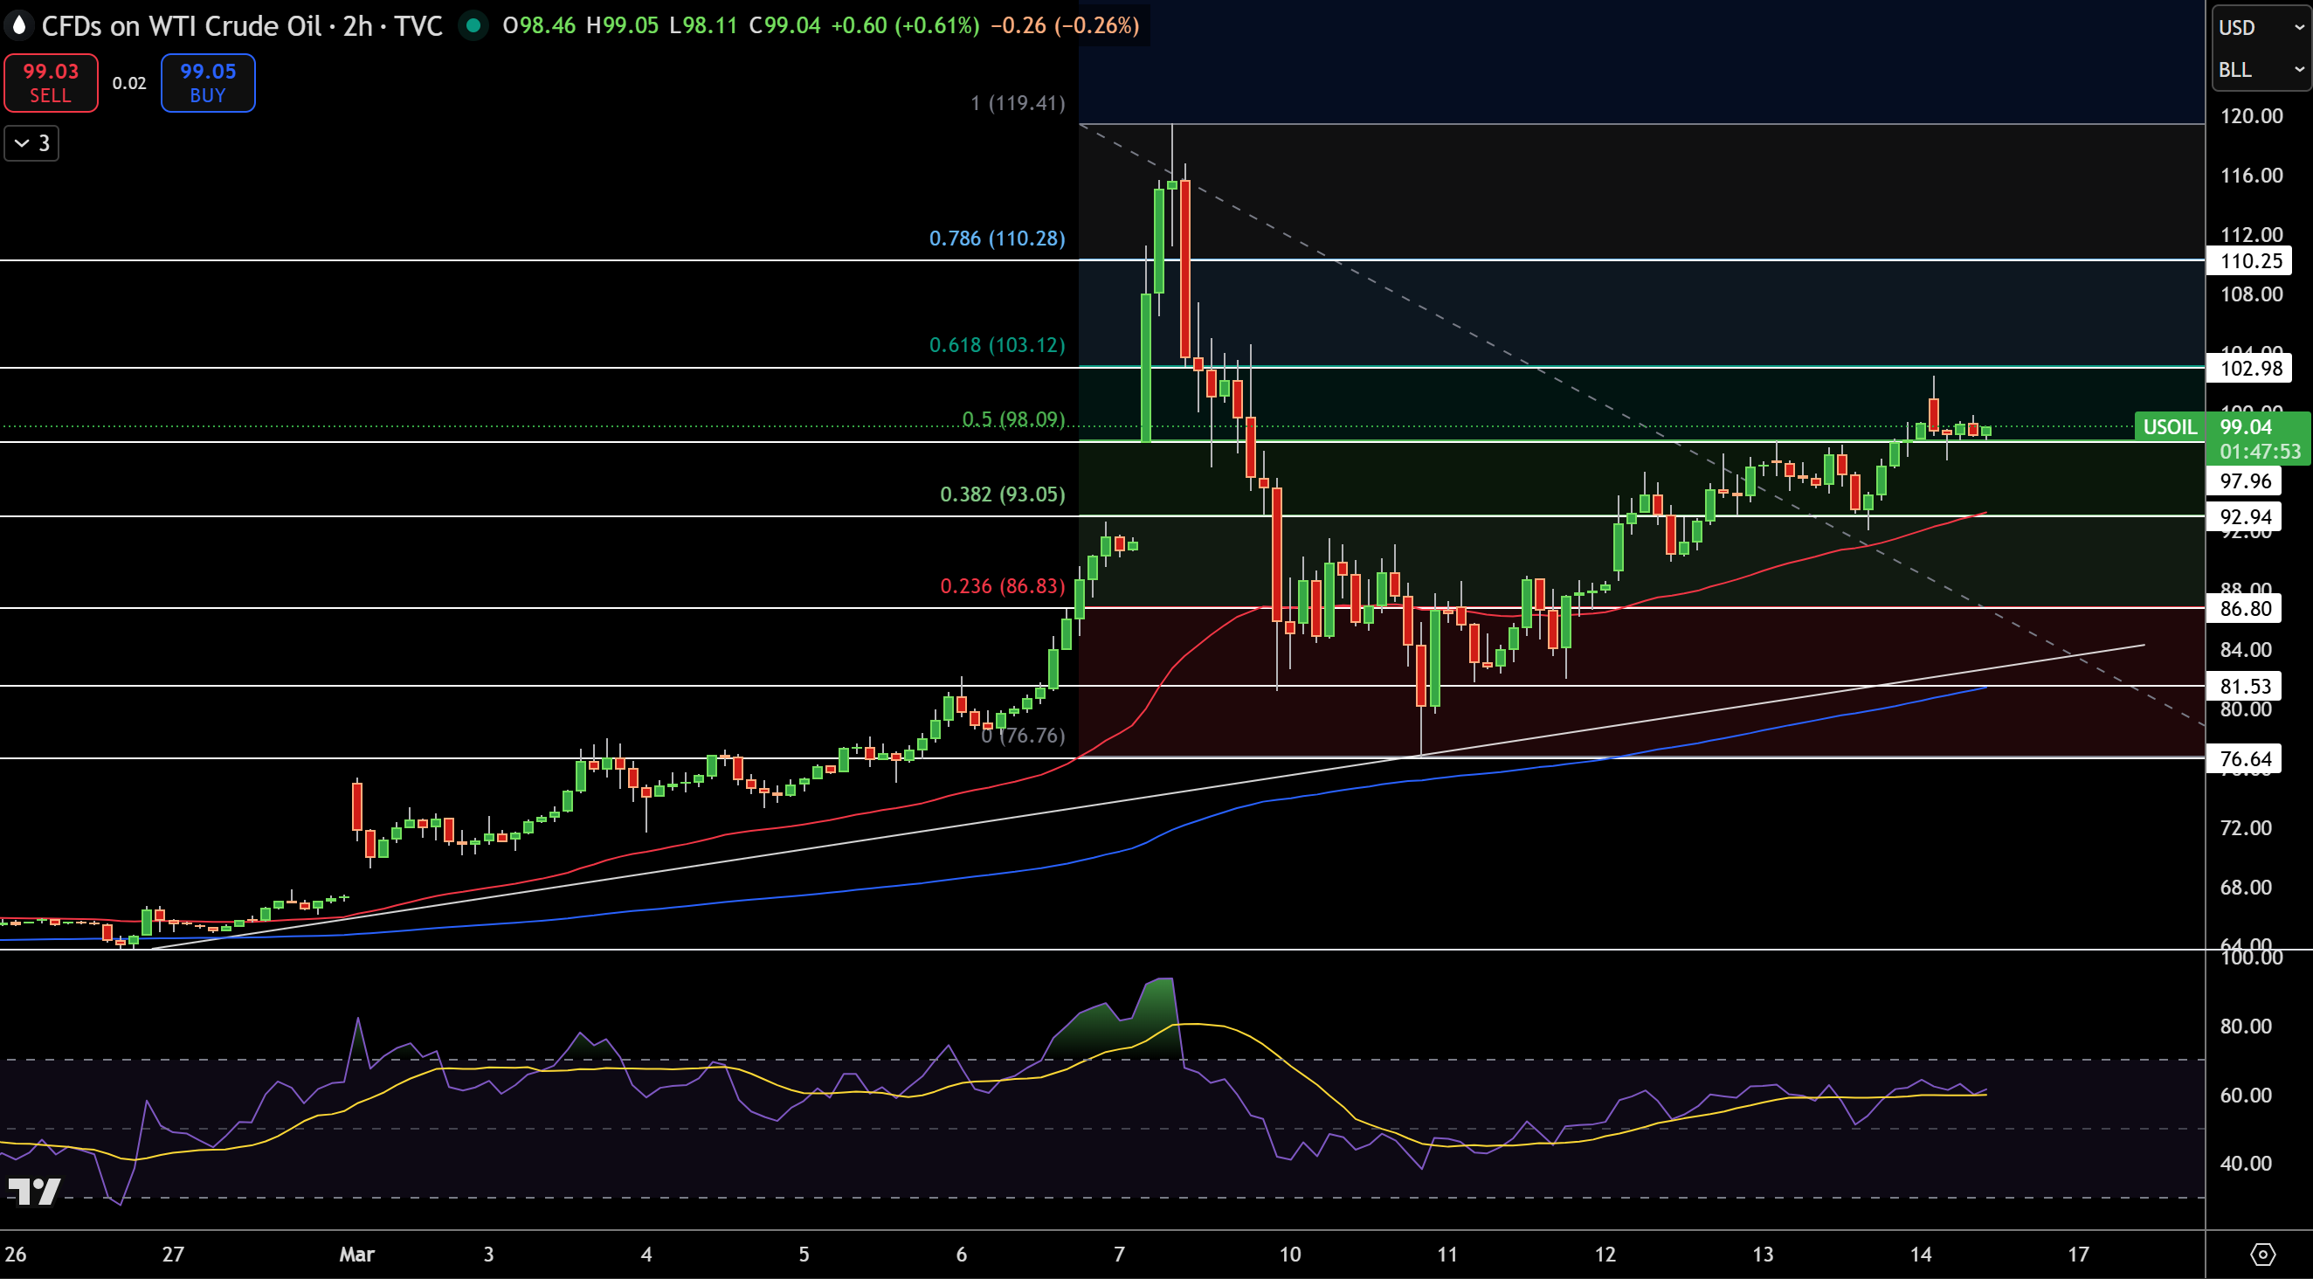The image size is (2313, 1279).
Task: Click the RSI axis value 60.00
Action: (x=2246, y=1095)
